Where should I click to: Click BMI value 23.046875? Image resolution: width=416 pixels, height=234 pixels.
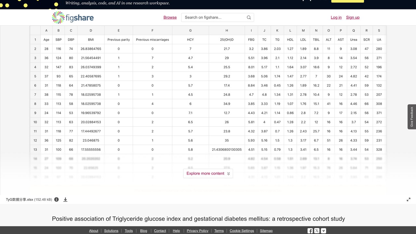point(91,140)
